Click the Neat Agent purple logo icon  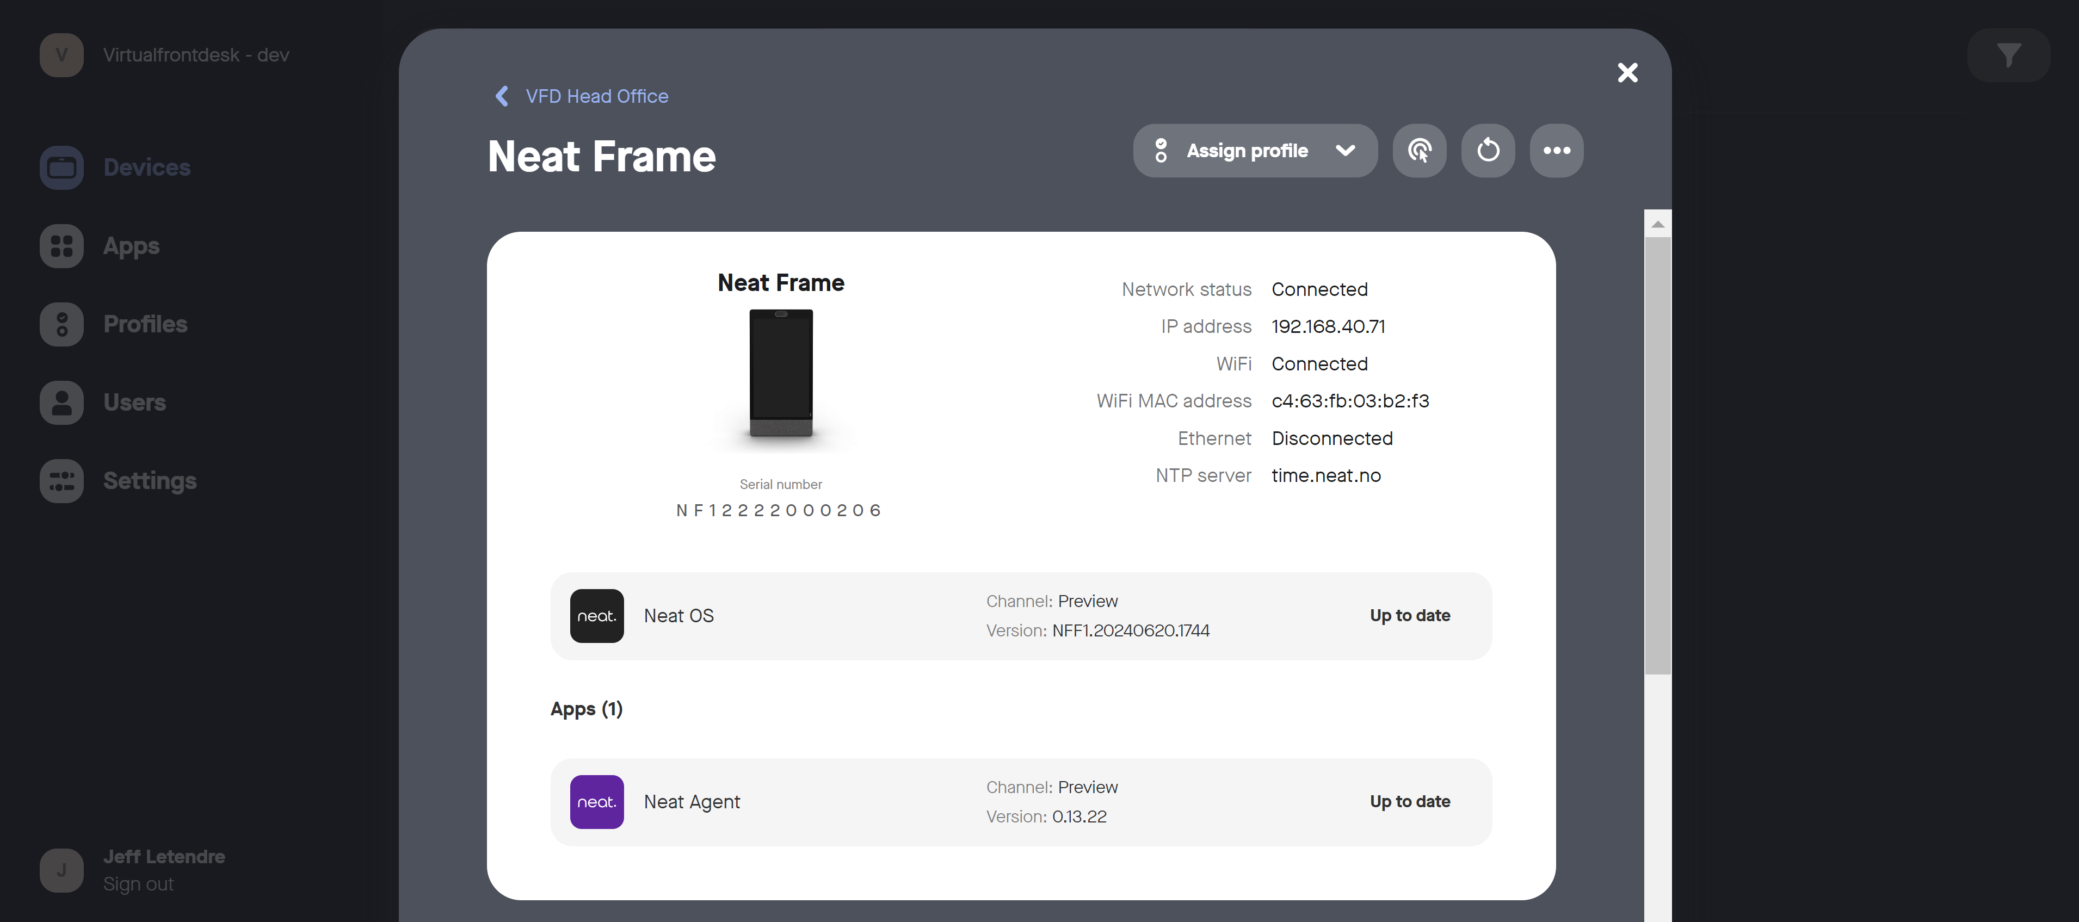pos(596,803)
